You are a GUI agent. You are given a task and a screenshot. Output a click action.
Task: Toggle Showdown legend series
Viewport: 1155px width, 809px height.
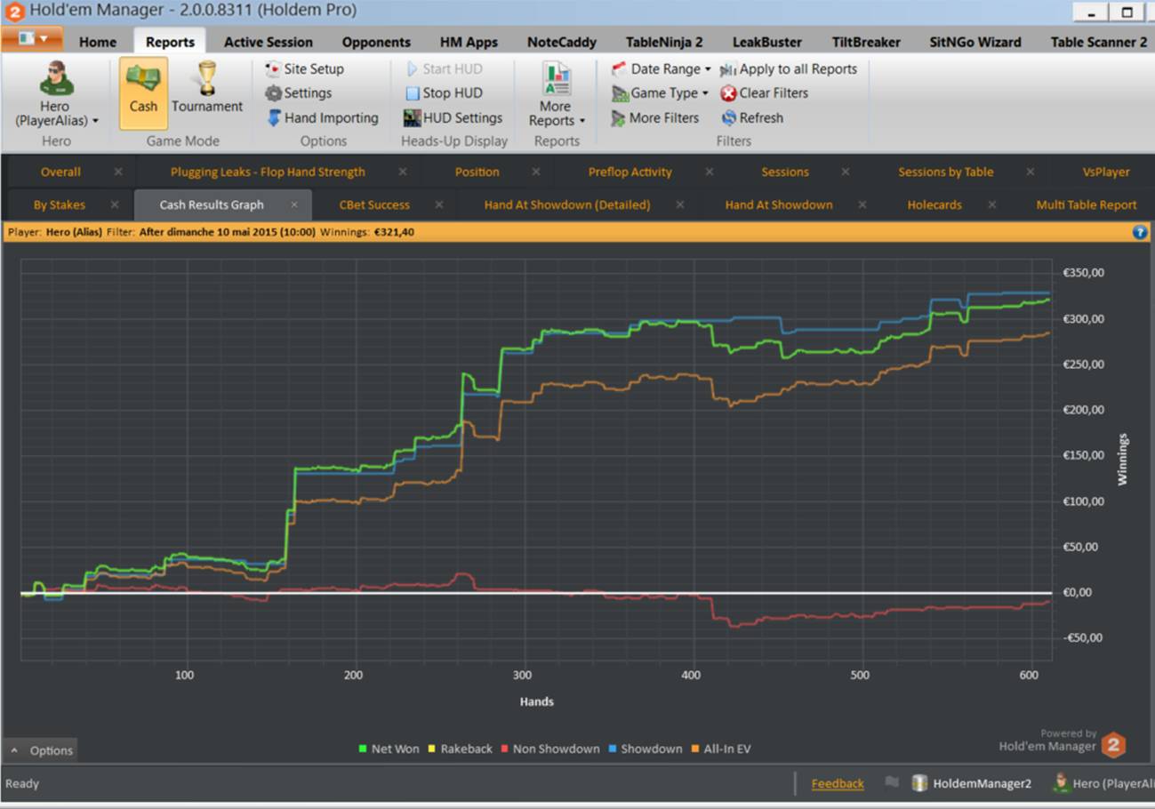pyautogui.click(x=645, y=749)
